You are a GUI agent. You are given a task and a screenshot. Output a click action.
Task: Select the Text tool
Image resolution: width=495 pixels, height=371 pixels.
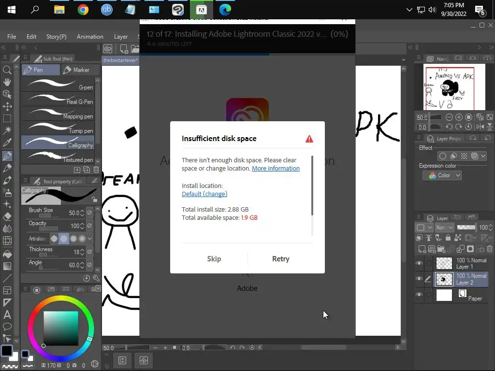coord(7,314)
